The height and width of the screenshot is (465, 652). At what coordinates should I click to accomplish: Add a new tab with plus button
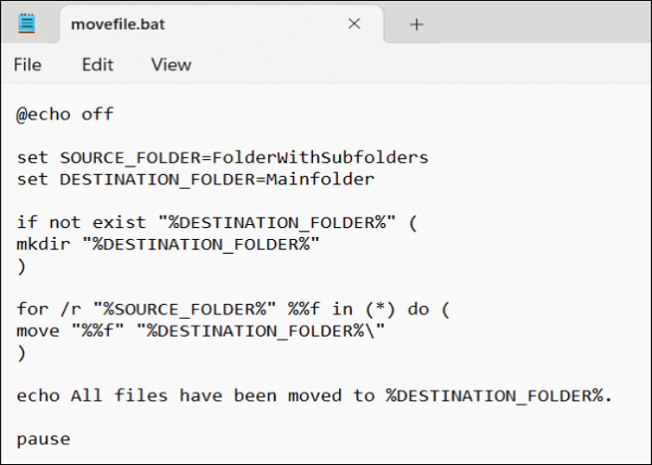416,24
